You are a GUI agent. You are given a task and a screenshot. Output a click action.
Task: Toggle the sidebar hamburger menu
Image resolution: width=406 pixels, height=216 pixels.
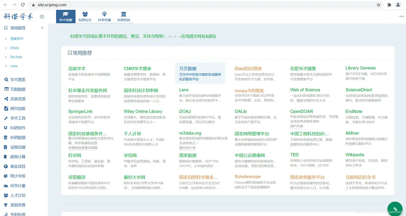click(42, 17)
